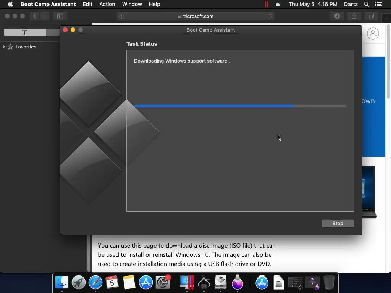
Task: Open the Action menu
Action: tap(107, 4)
